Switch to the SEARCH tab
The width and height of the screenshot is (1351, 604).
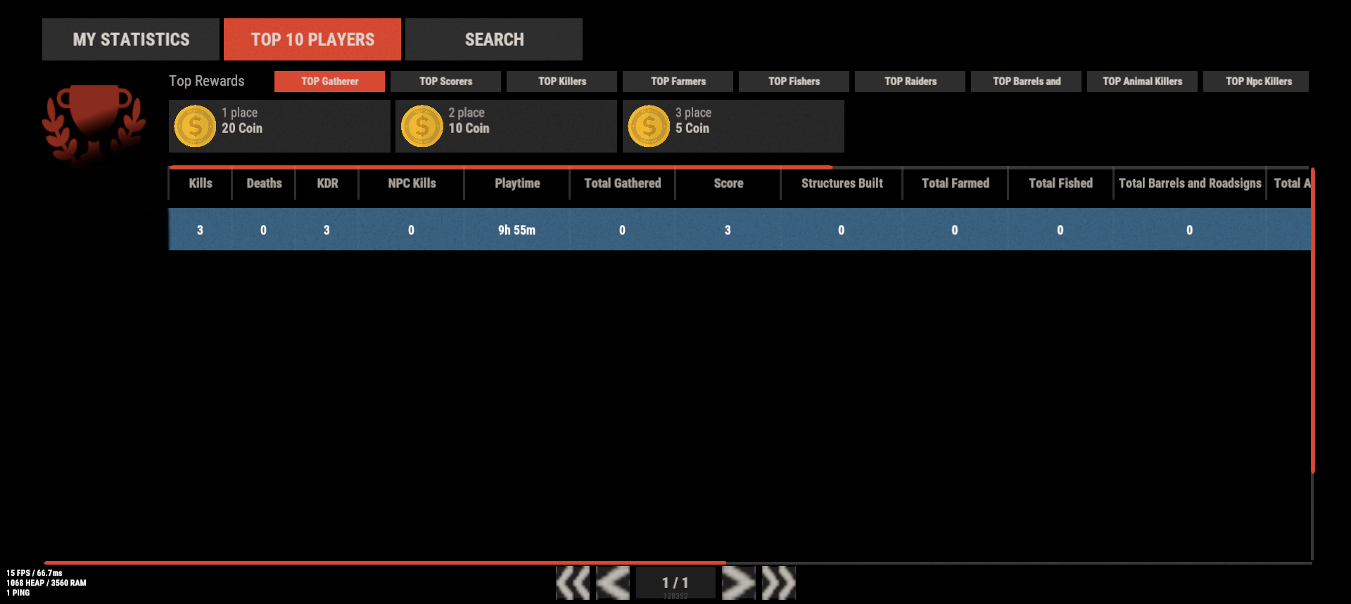[494, 39]
